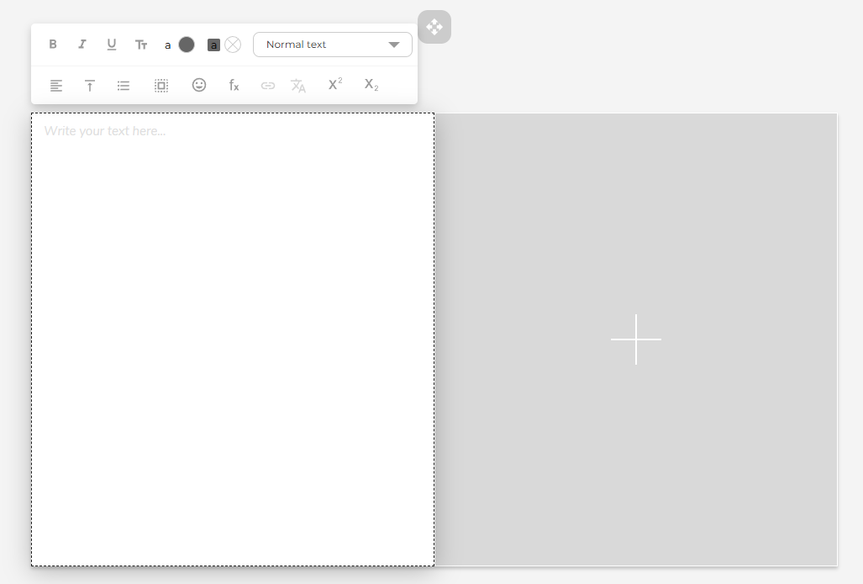Open the Normal text style dropdown

pos(324,45)
